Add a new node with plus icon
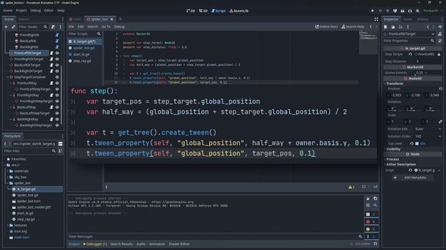446x250 pixels. pos(6,27)
